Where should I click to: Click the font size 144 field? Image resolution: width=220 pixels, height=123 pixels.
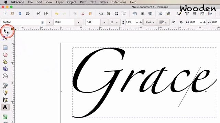coord(93,22)
